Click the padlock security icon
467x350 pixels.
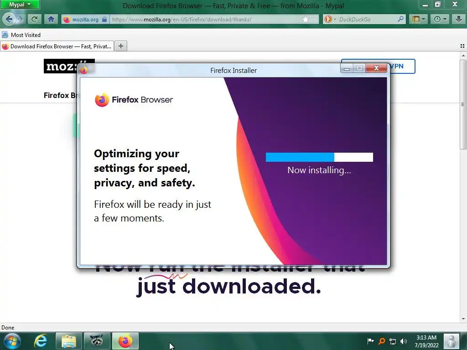pos(104,19)
